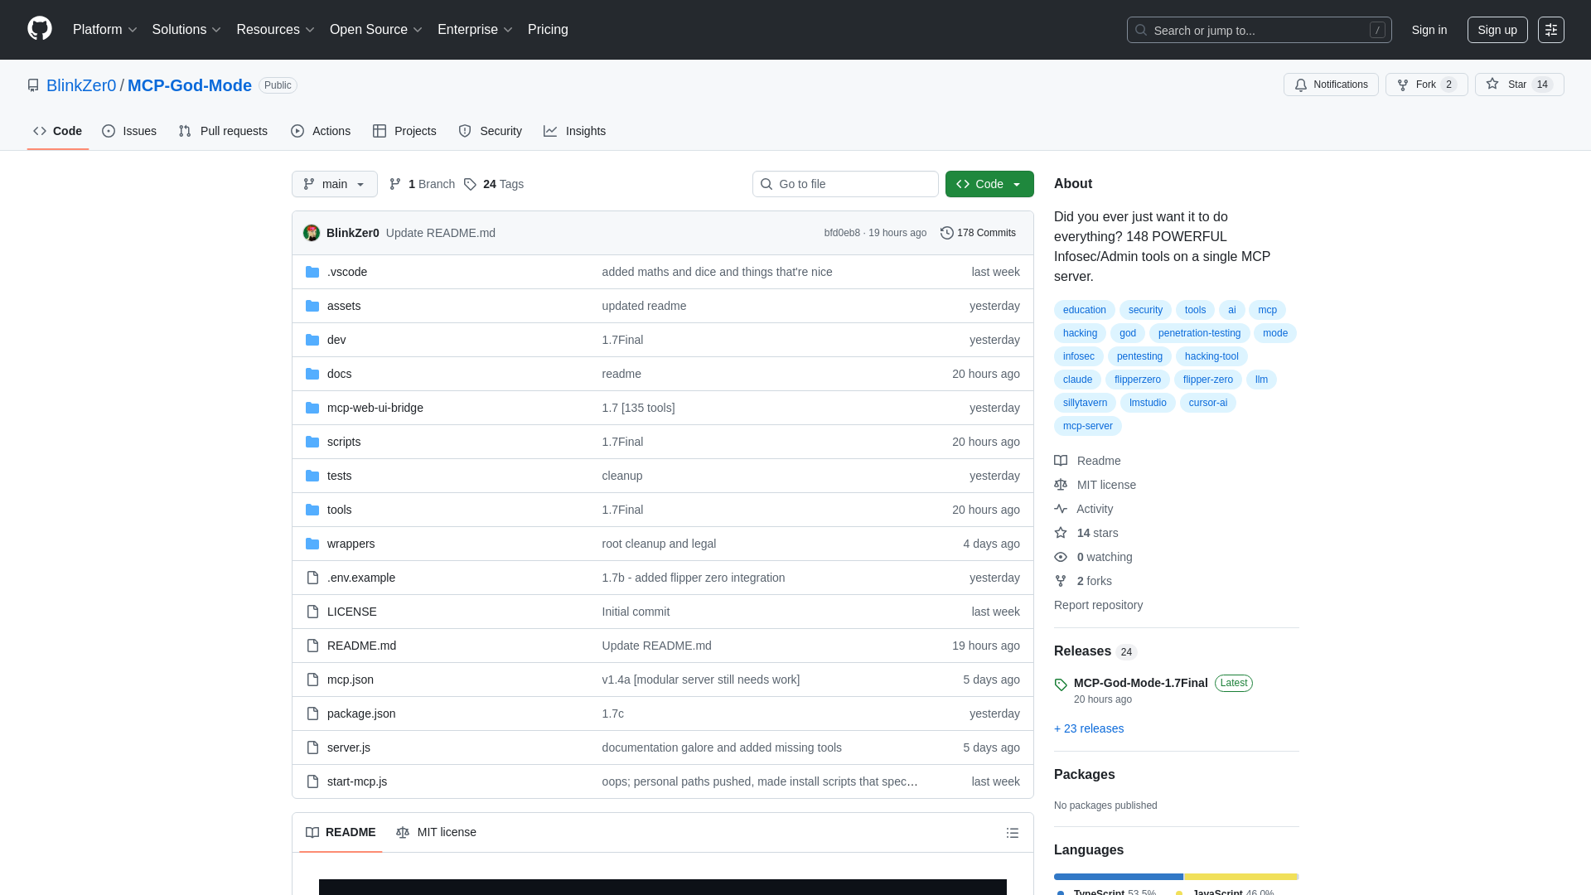Open commit hash bfd0eb8
This screenshot has width=1591, height=895.
[842, 233]
